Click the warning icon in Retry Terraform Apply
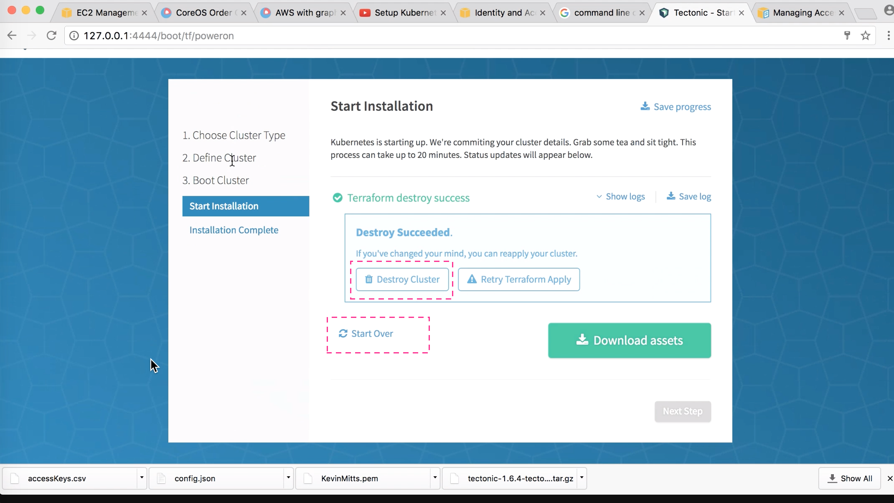The width and height of the screenshot is (894, 503). (472, 279)
